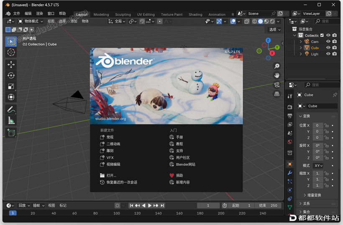Switch to UV Editing workspace tab
Screen dimensions: 343x225
click(x=146, y=15)
